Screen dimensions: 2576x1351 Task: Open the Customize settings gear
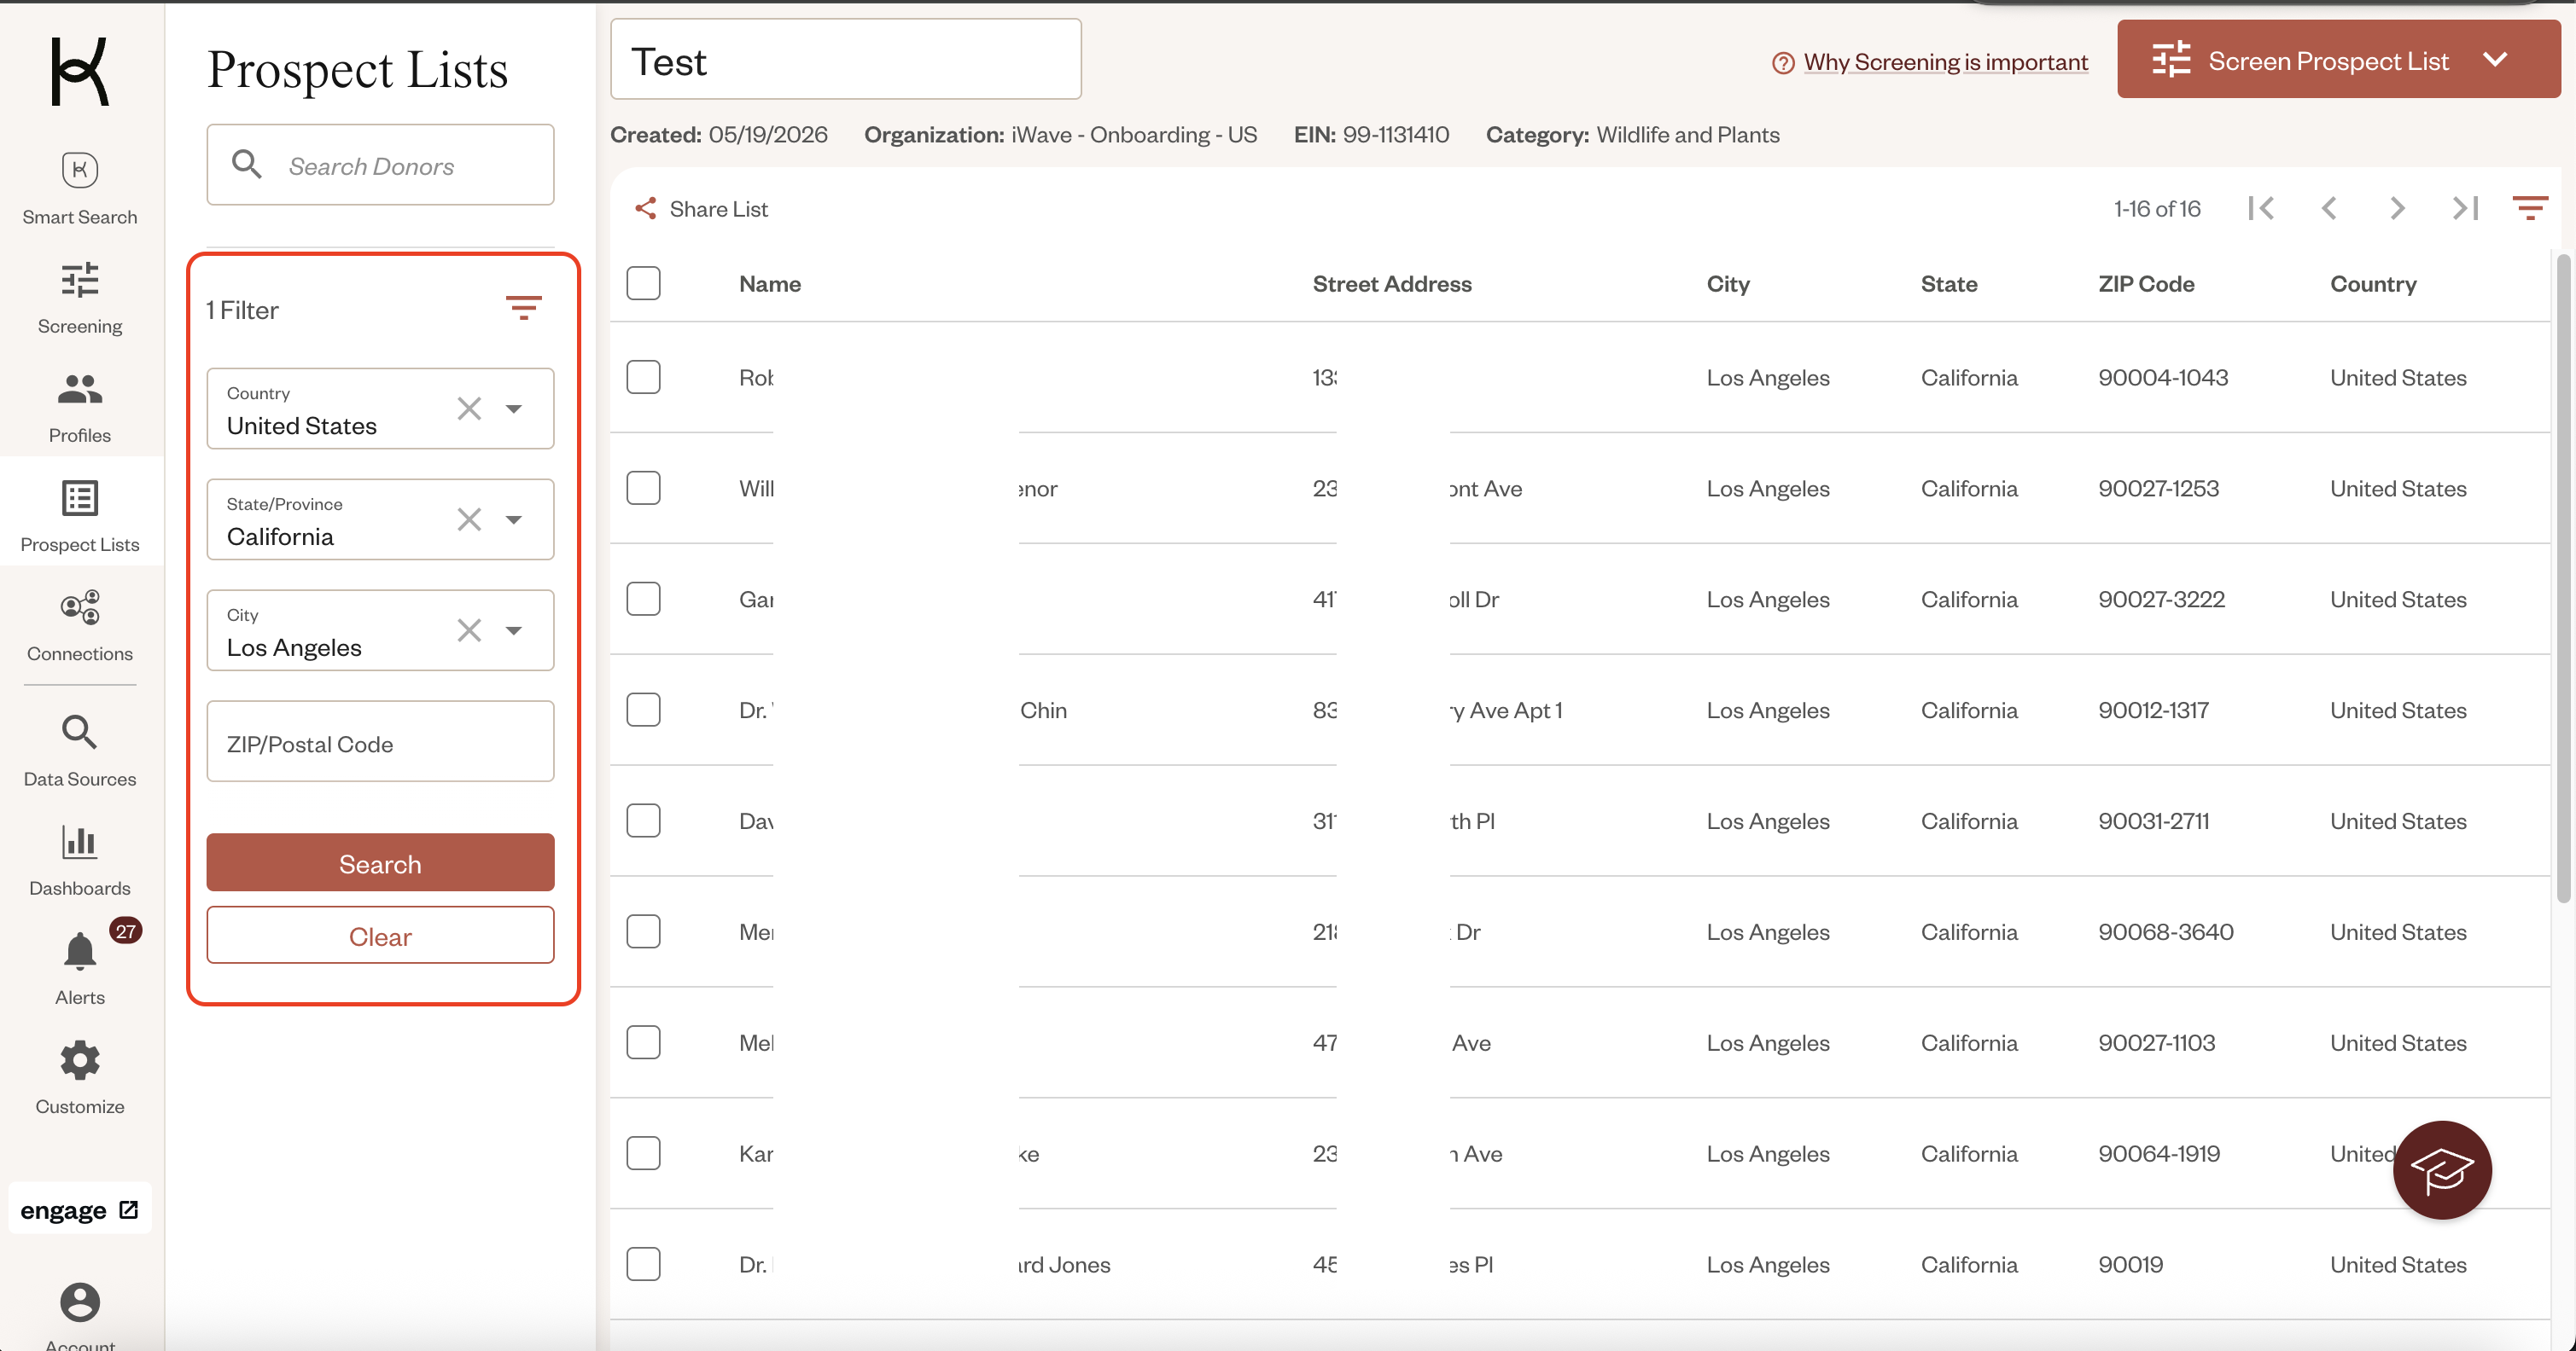80,1077
